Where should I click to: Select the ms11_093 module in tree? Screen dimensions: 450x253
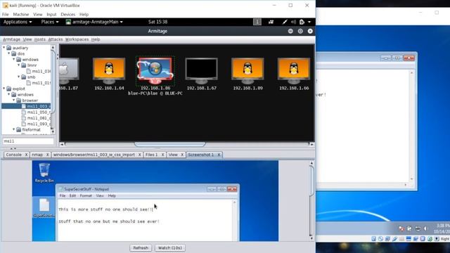(x=36, y=124)
